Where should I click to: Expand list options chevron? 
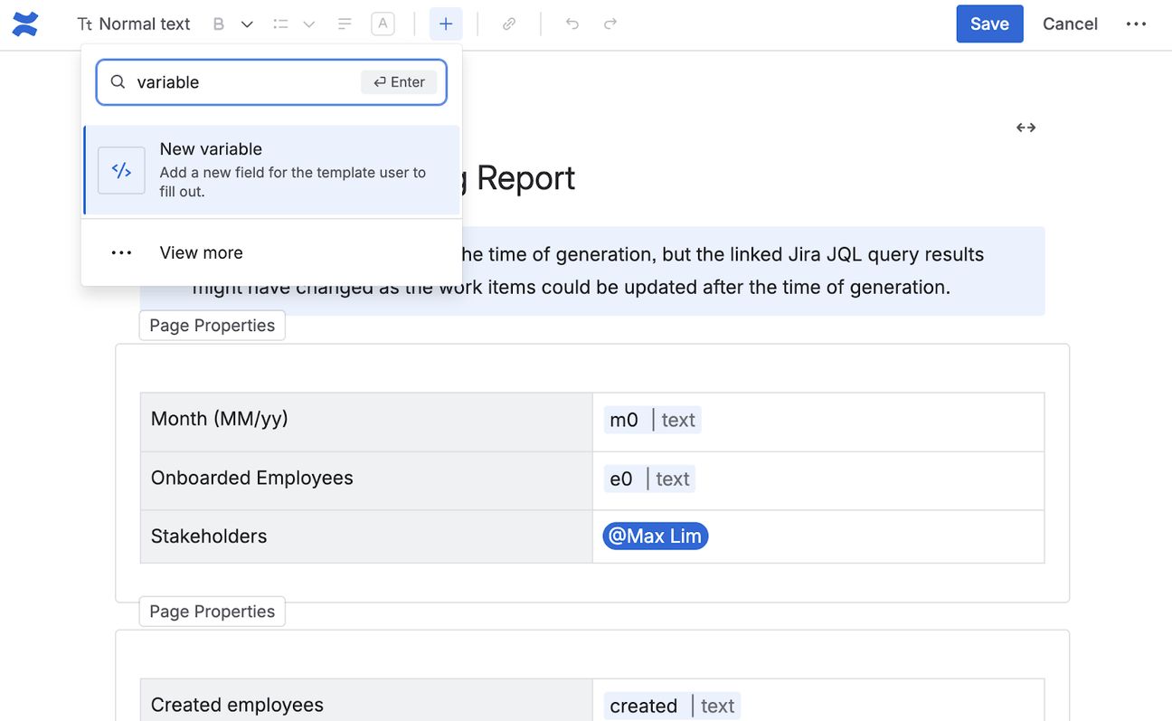click(x=309, y=24)
